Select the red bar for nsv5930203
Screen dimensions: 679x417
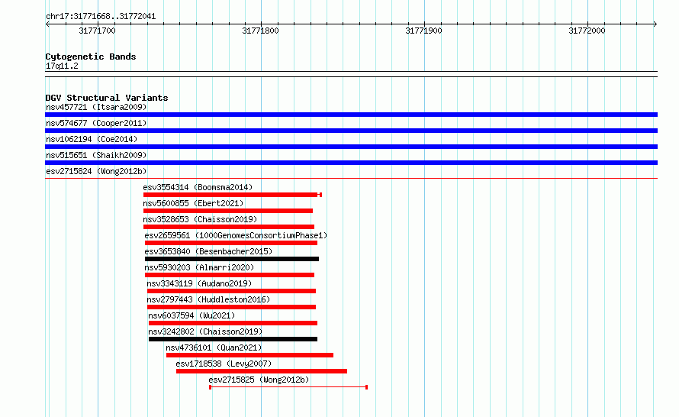(230, 275)
